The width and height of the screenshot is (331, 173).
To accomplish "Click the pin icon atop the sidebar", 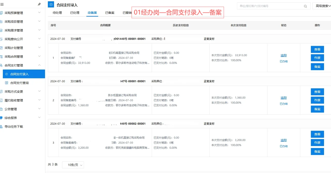I will (x=39, y=4).
